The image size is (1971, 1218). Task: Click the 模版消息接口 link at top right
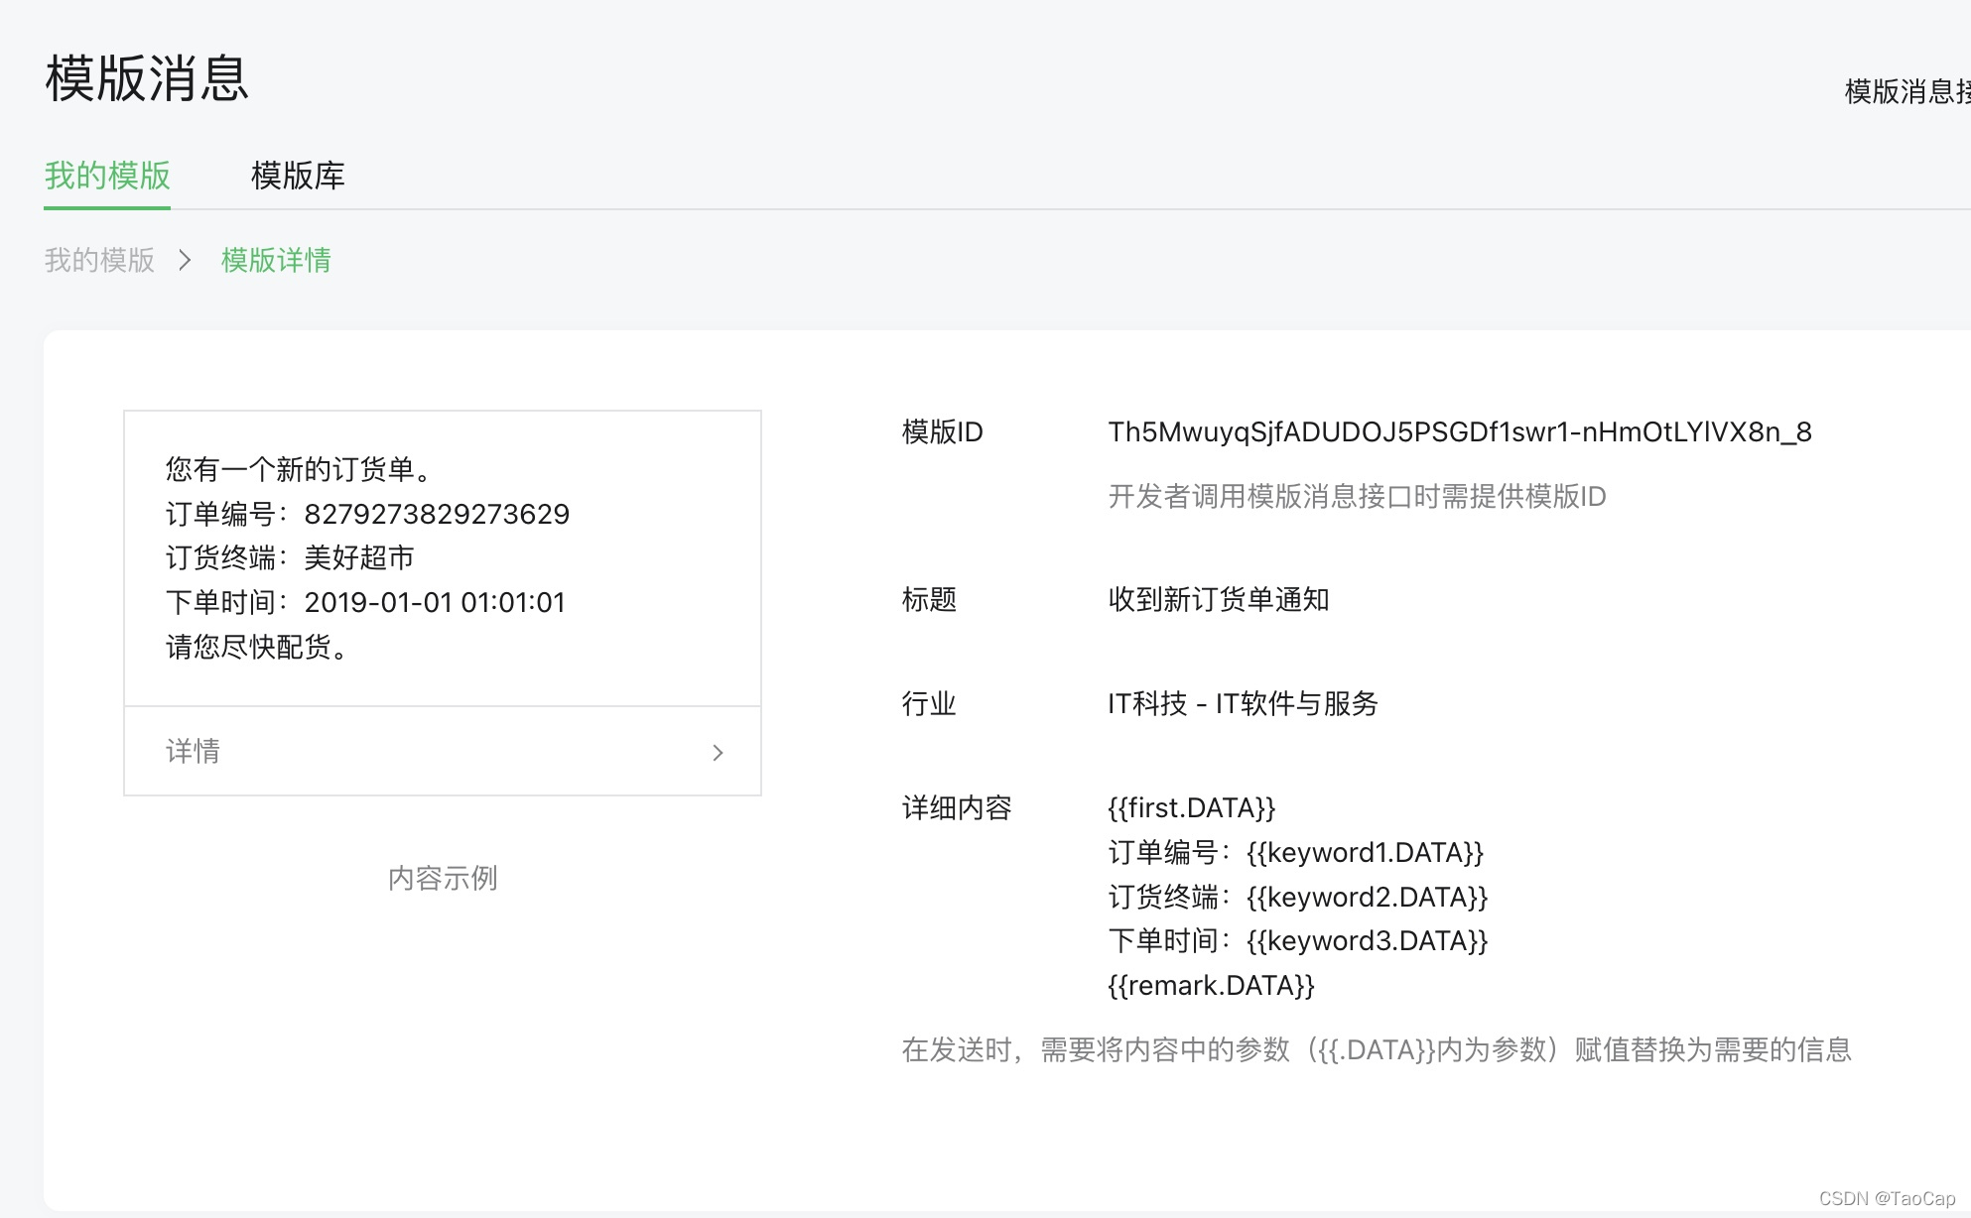1905,91
